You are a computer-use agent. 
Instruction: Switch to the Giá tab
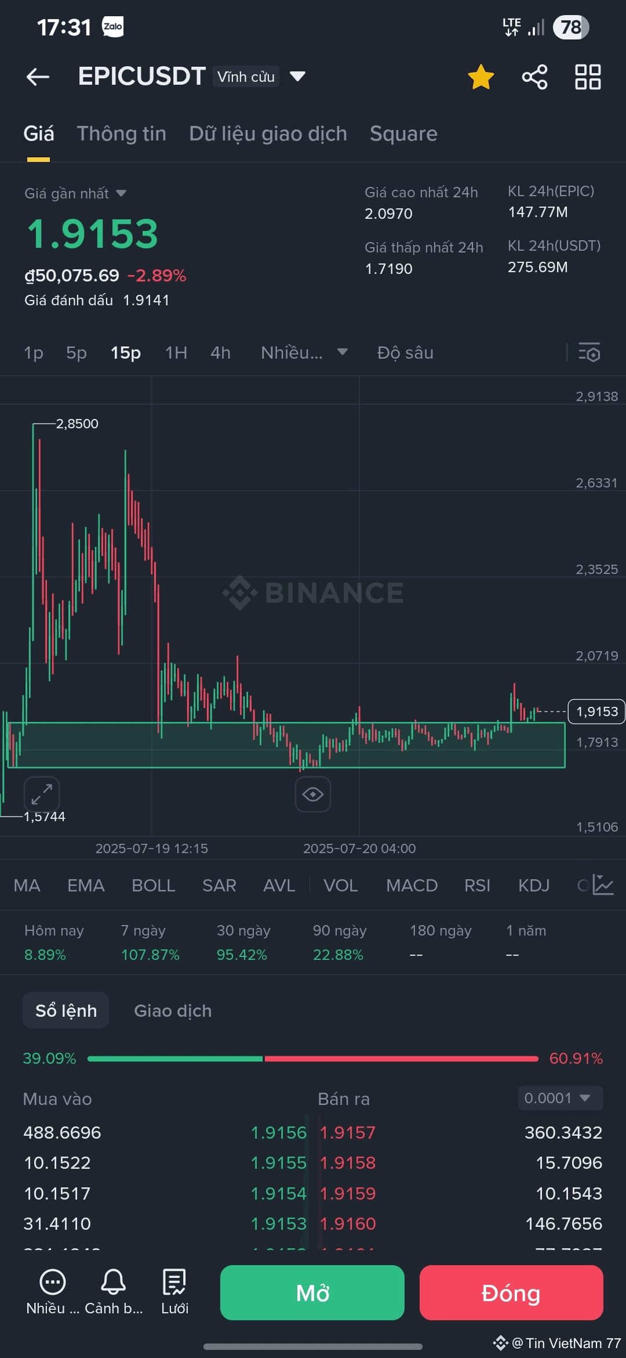coord(38,133)
